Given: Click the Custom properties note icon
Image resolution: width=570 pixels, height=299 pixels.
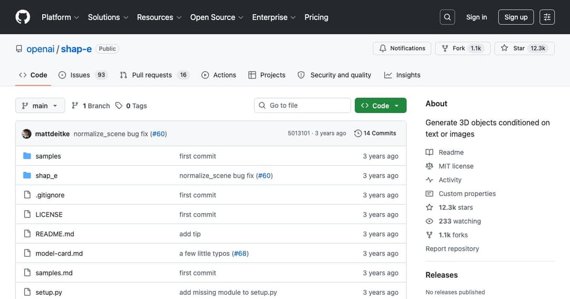Looking at the screenshot, I should pyautogui.click(x=429, y=194).
